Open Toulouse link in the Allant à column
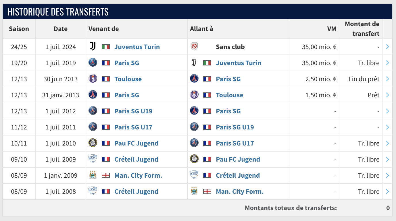The width and height of the screenshot is (396, 221). (229, 95)
